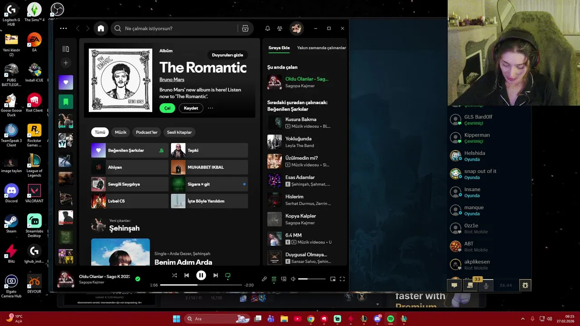
Task: Switch to Sıraya Ekle queue tab
Action: [279, 48]
